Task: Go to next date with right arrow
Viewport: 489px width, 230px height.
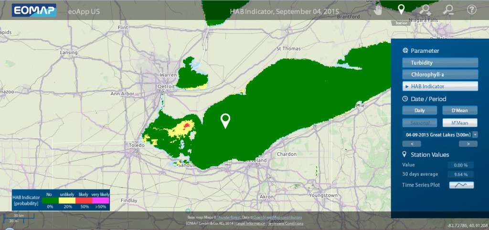Action: tap(468, 143)
